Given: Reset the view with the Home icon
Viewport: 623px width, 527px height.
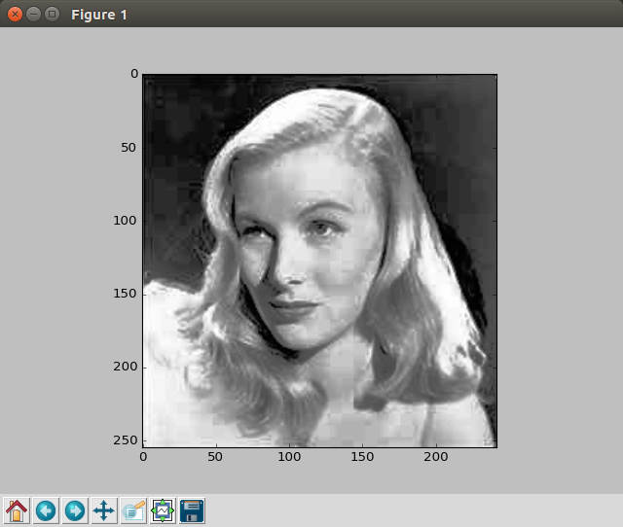Looking at the screenshot, I should coord(17,510).
